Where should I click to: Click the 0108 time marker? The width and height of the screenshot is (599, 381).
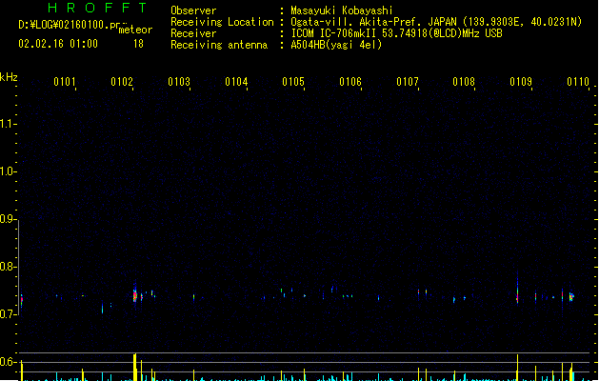click(464, 82)
